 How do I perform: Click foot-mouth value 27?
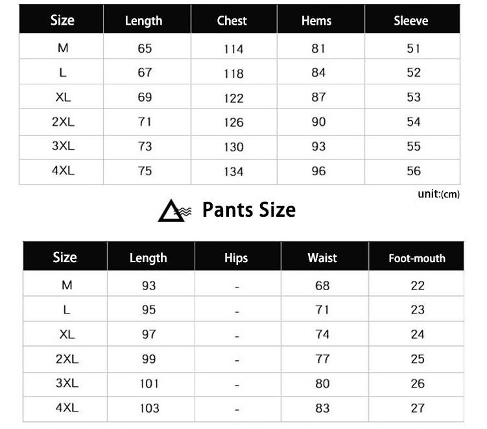(x=418, y=408)
